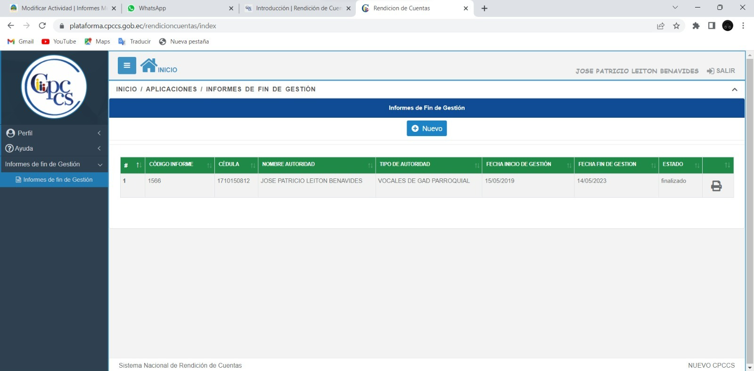This screenshot has height=371, width=754.
Task: Click the printer icon in the report row
Action: [x=716, y=186]
